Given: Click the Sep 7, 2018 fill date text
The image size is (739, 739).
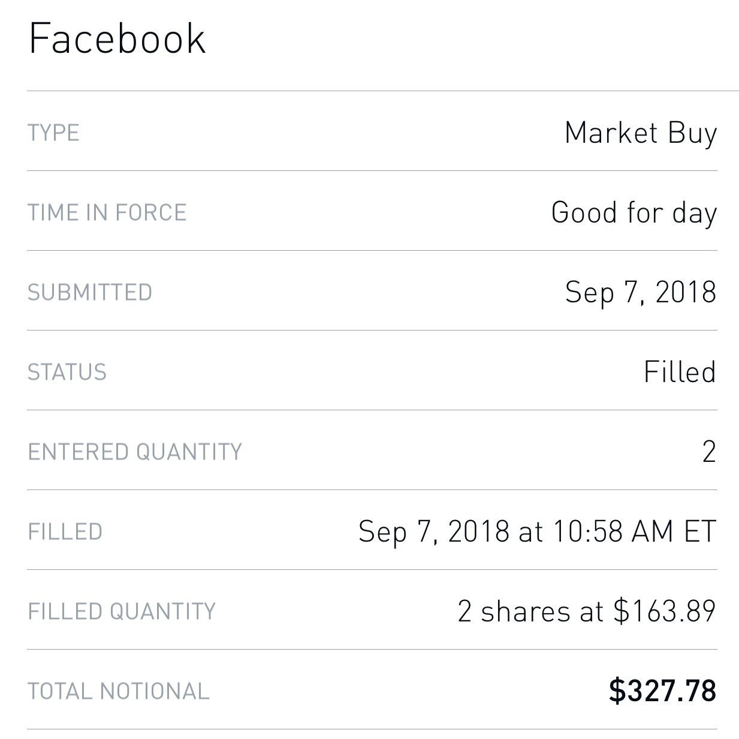Looking at the screenshot, I should pos(434,532).
